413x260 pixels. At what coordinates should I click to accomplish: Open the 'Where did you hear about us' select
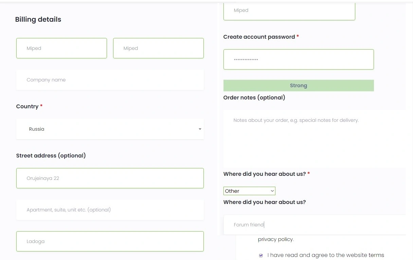[249, 191]
